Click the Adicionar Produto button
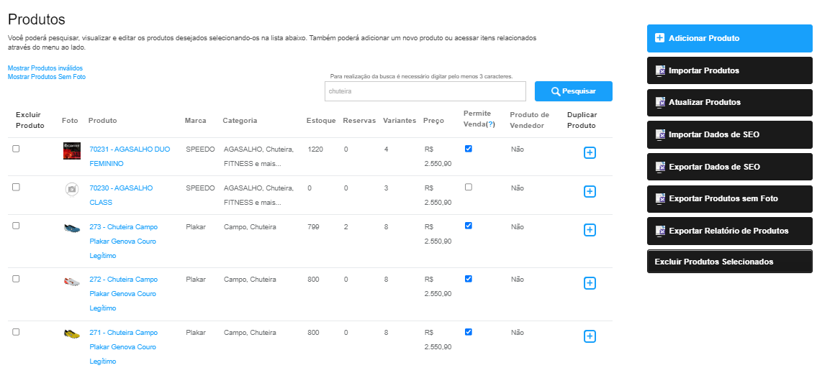 pos(729,38)
